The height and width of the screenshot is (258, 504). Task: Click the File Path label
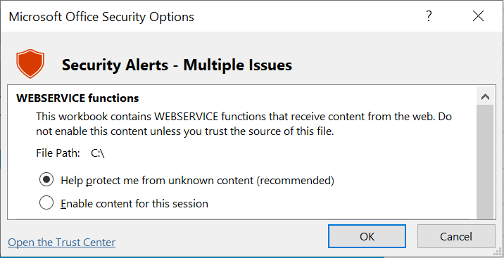(58, 153)
